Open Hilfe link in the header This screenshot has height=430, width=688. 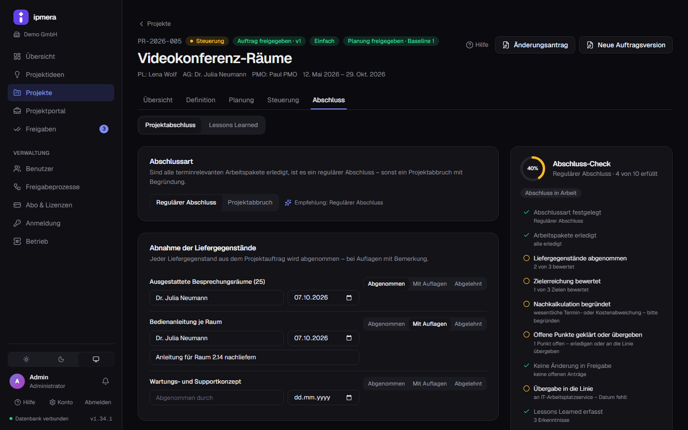477,45
